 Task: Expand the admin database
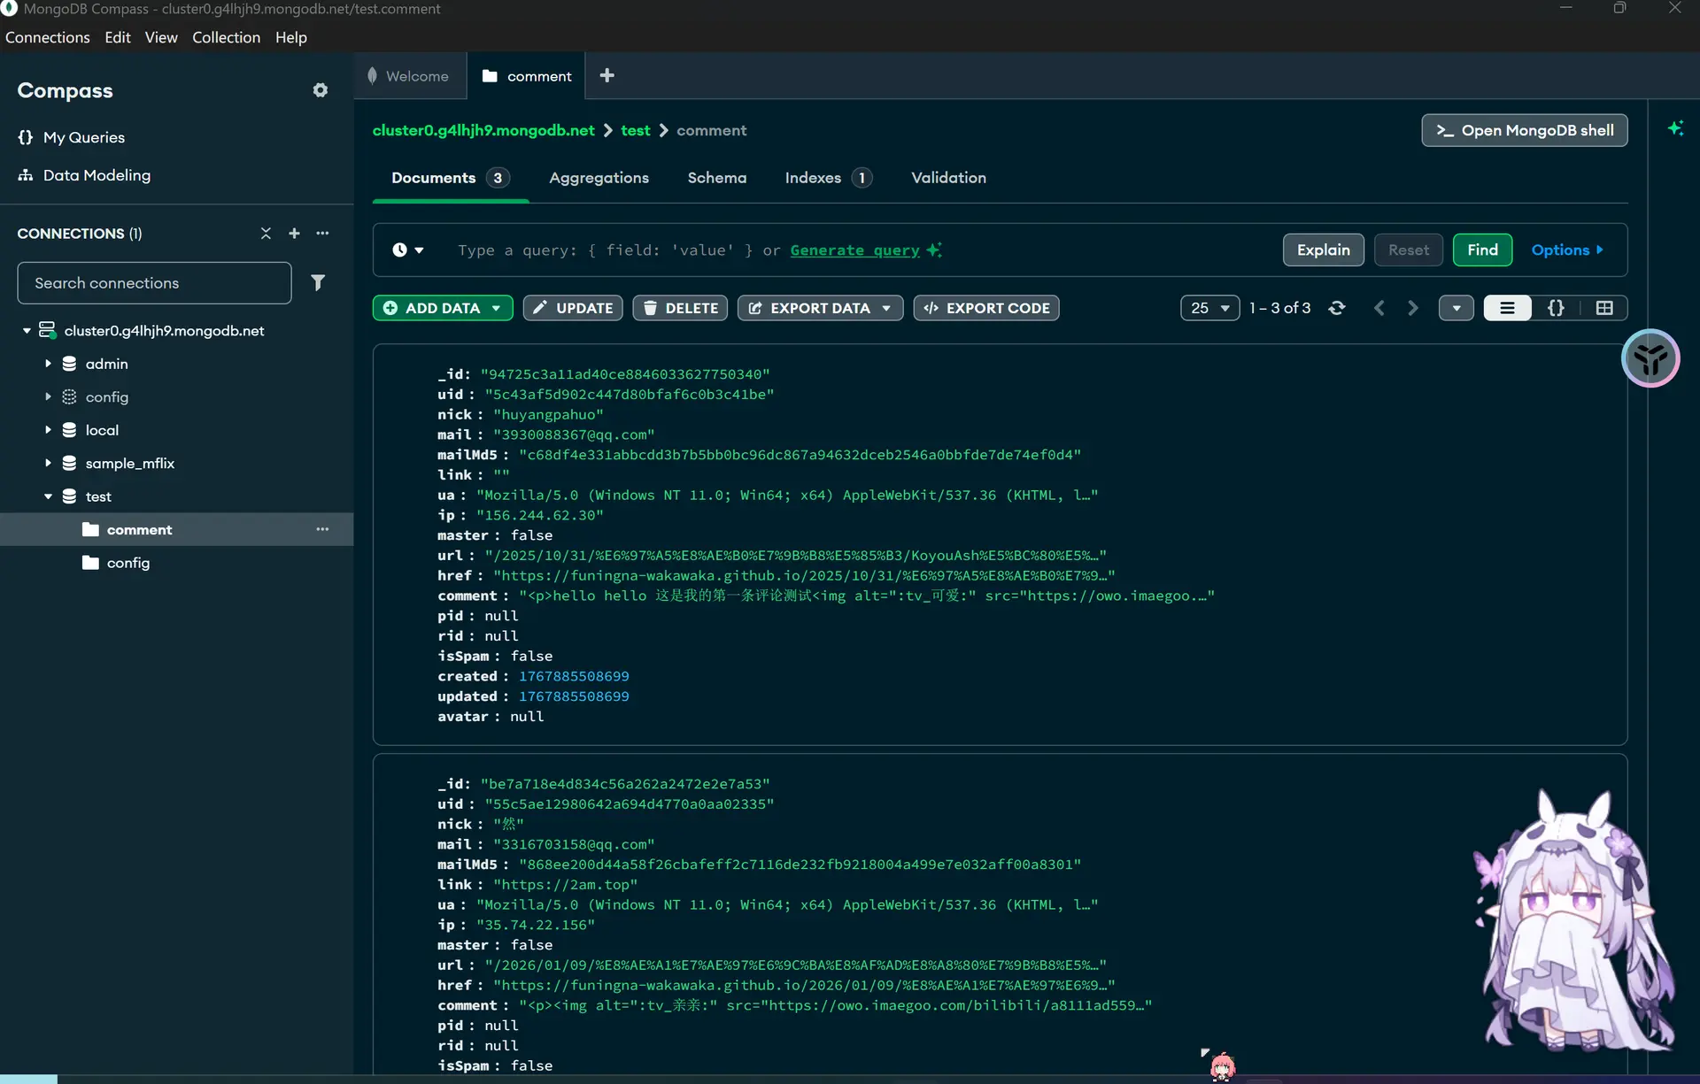tap(48, 364)
